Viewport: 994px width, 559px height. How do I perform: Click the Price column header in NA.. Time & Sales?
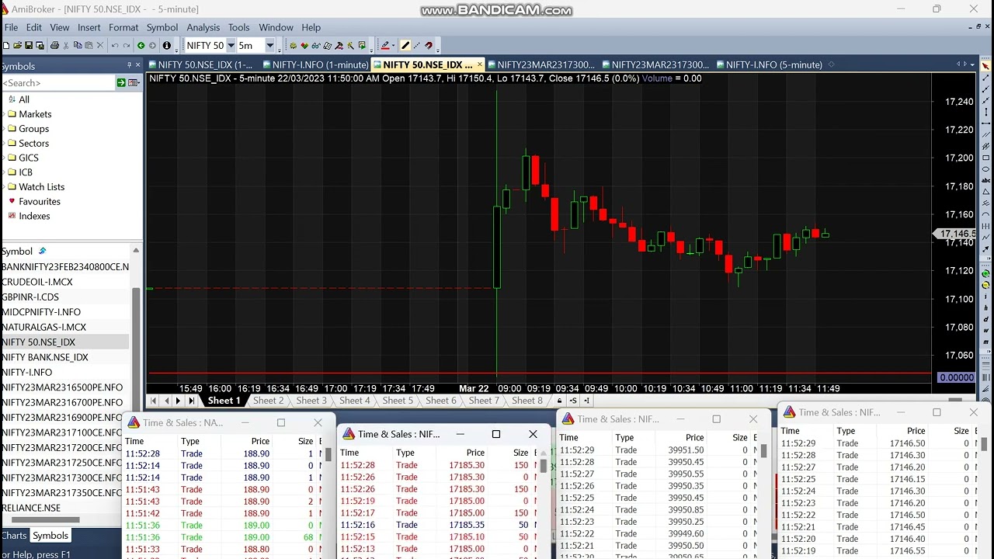[x=260, y=441]
